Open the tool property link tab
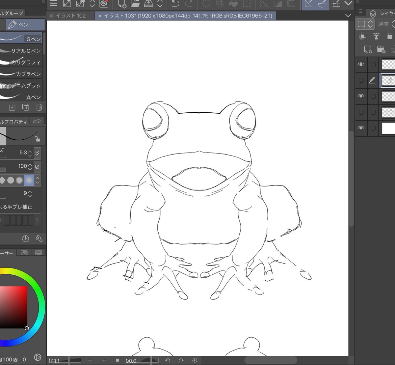 click(37, 122)
